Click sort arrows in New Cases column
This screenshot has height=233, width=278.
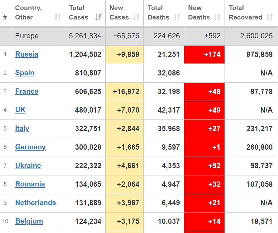pos(136,17)
